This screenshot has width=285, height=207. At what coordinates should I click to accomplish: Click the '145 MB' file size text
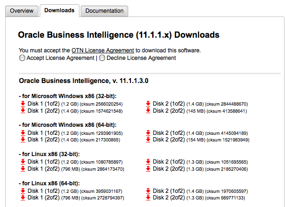point(196,111)
